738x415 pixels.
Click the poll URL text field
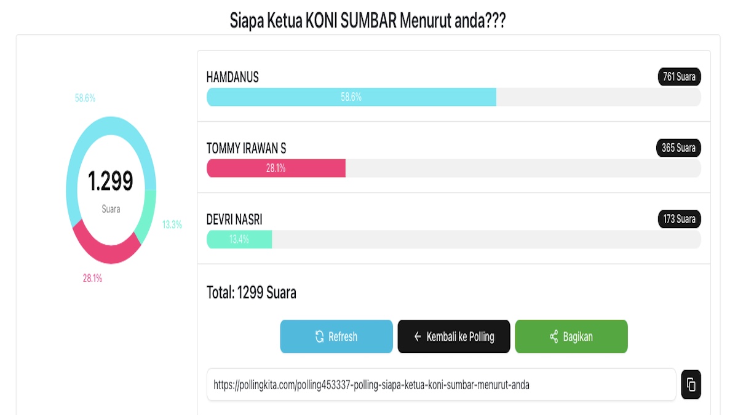(440, 385)
